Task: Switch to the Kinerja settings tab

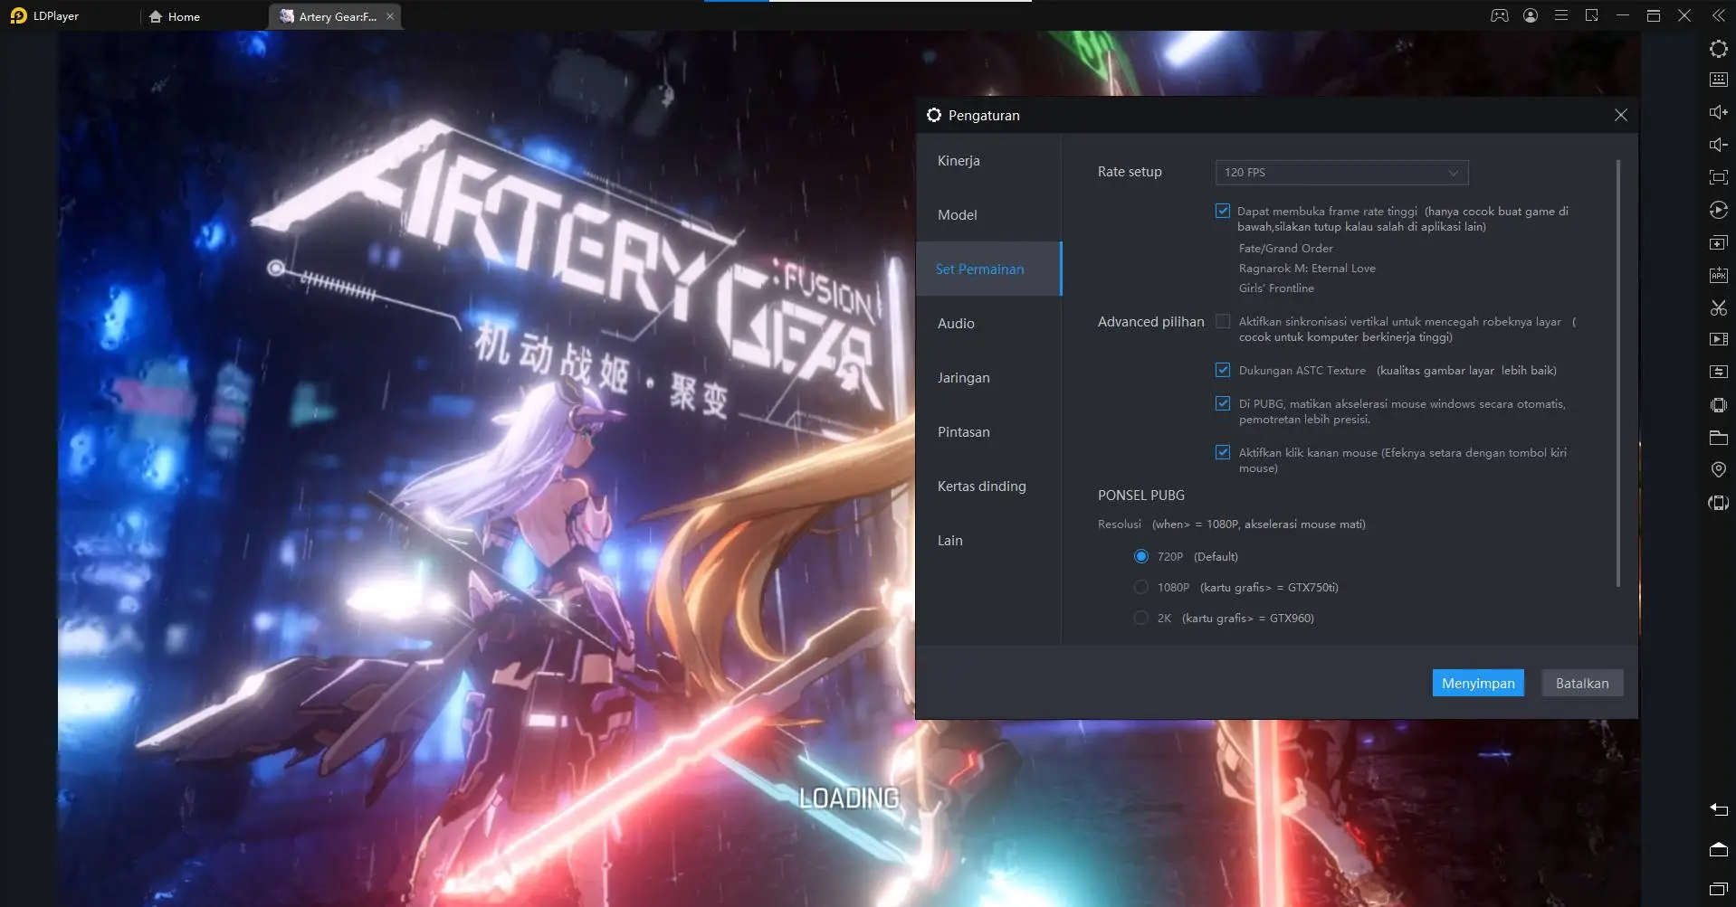Action: tap(988, 160)
